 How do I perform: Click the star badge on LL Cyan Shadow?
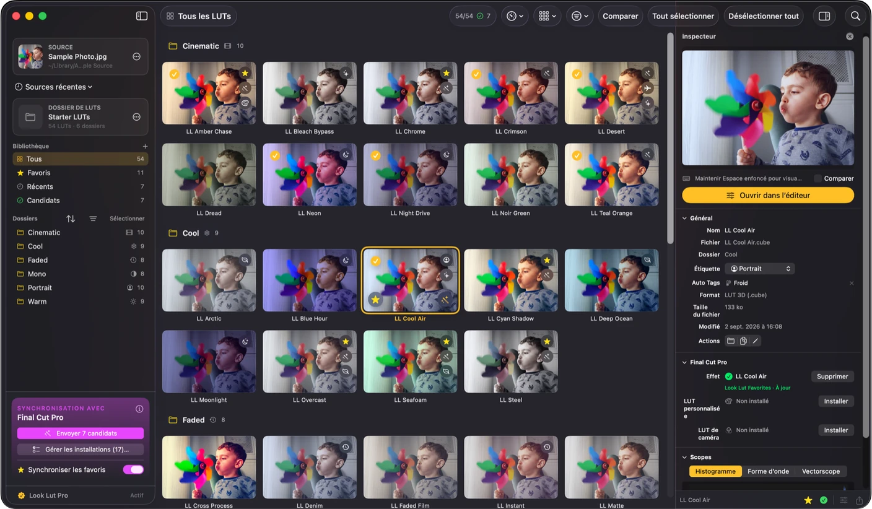coord(547,260)
